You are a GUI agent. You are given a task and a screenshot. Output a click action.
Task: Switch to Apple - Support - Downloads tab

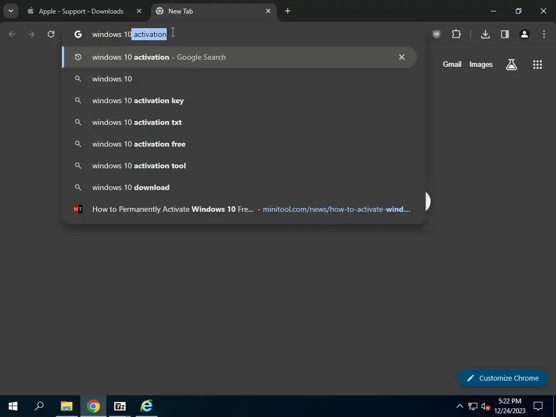coord(84,11)
